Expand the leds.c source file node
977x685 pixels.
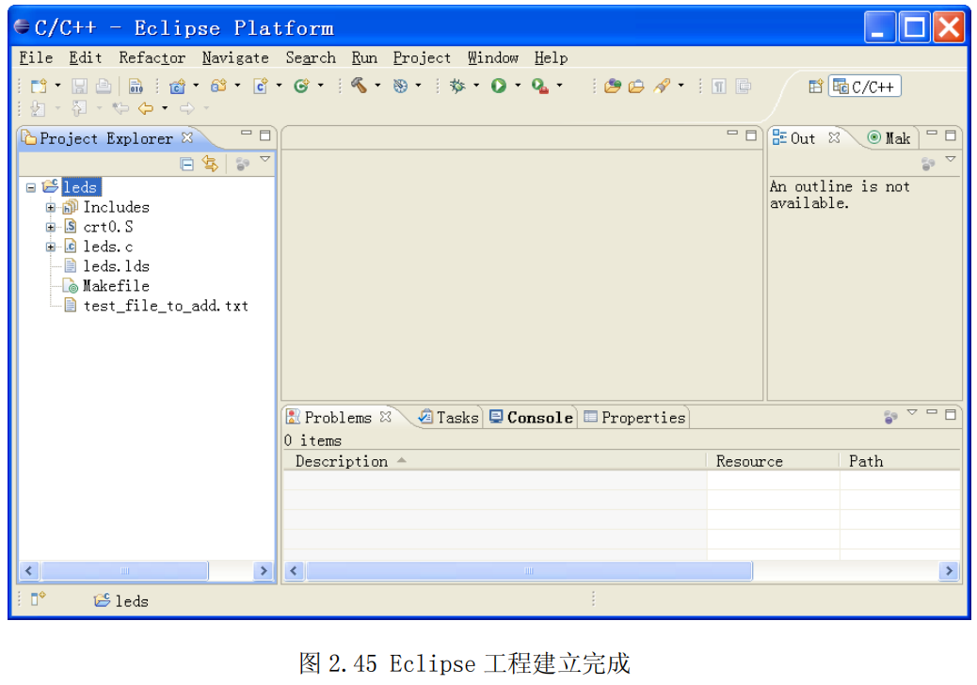[x=51, y=247]
